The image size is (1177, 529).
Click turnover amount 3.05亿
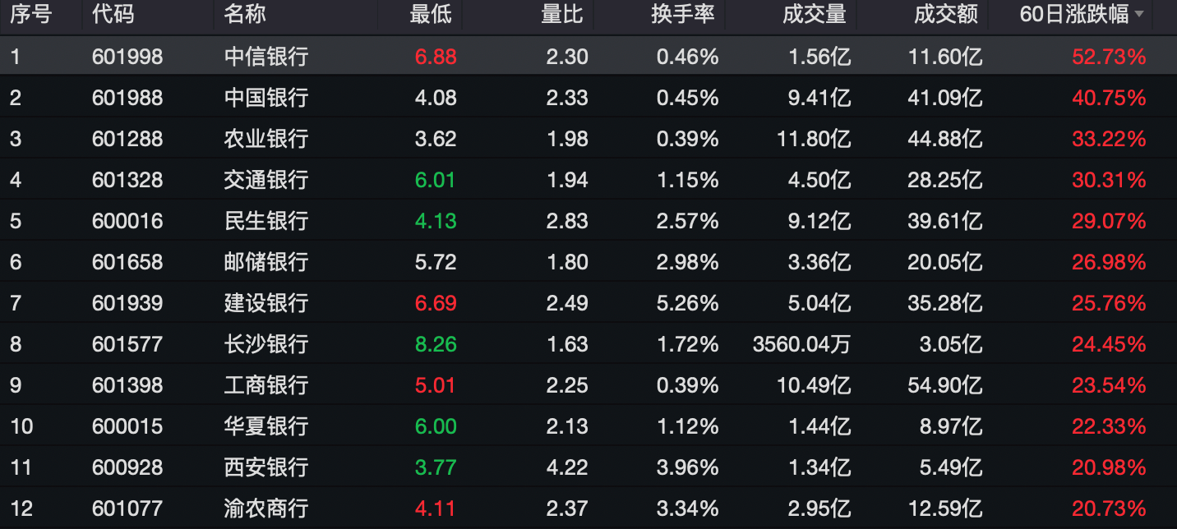pos(951,343)
